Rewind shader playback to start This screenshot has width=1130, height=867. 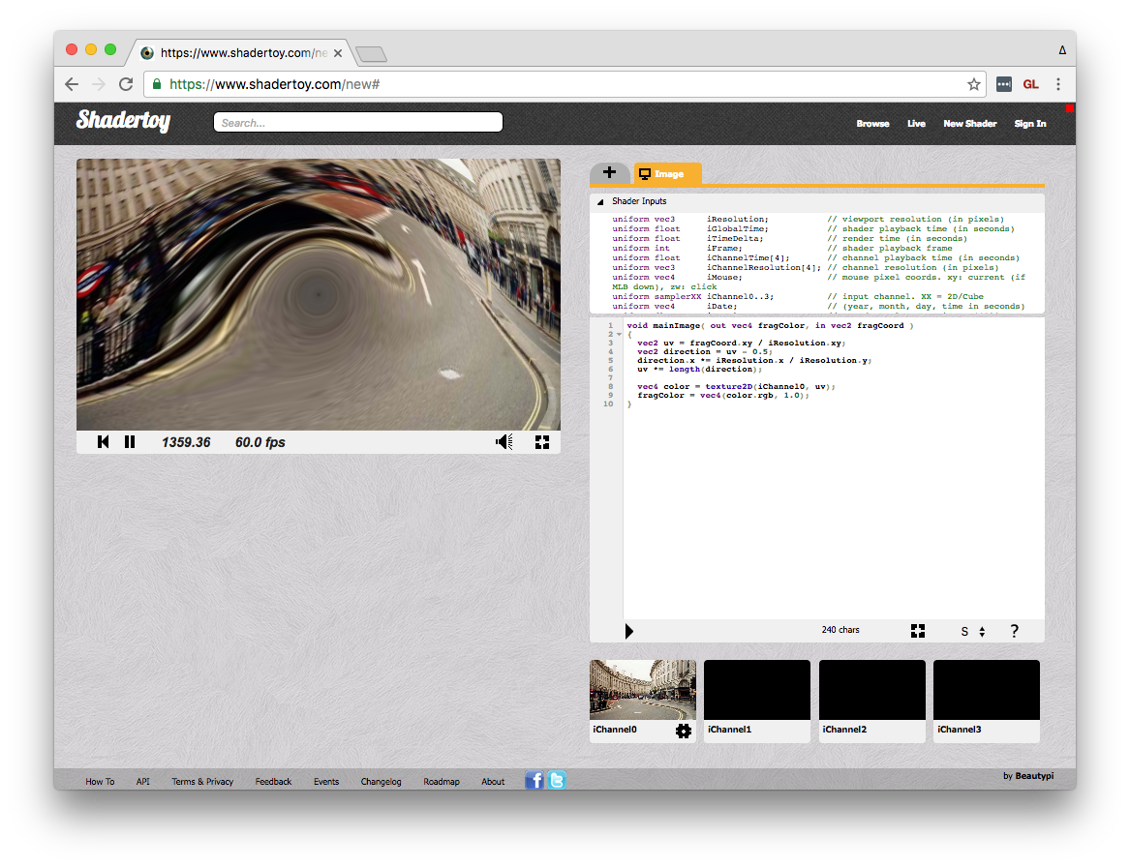103,442
